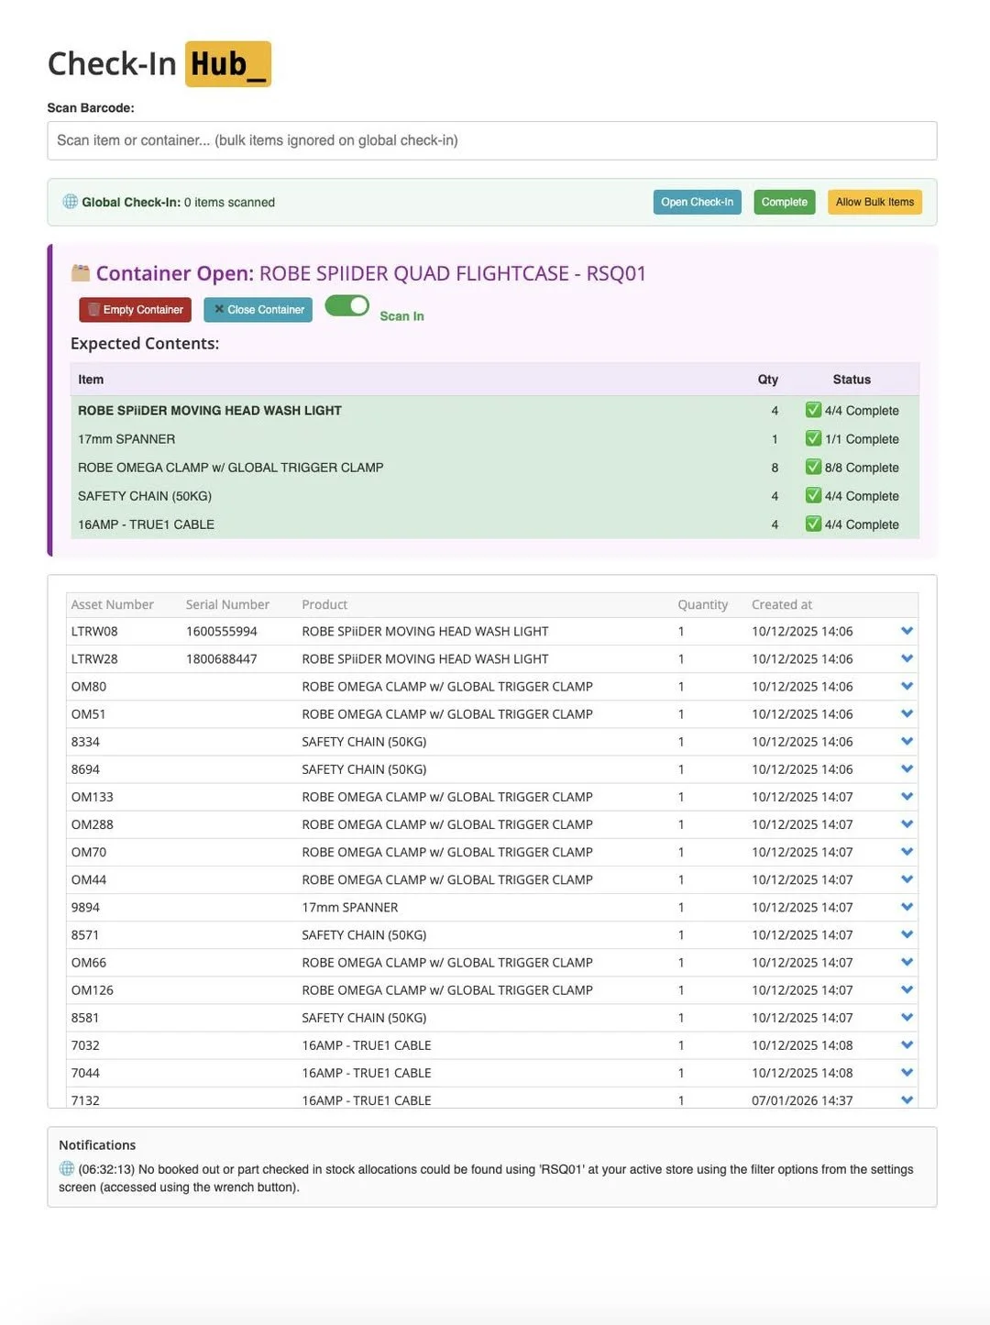Expand the OM44 row chevron
Screen dimensions: 990x1325
[x=907, y=879]
